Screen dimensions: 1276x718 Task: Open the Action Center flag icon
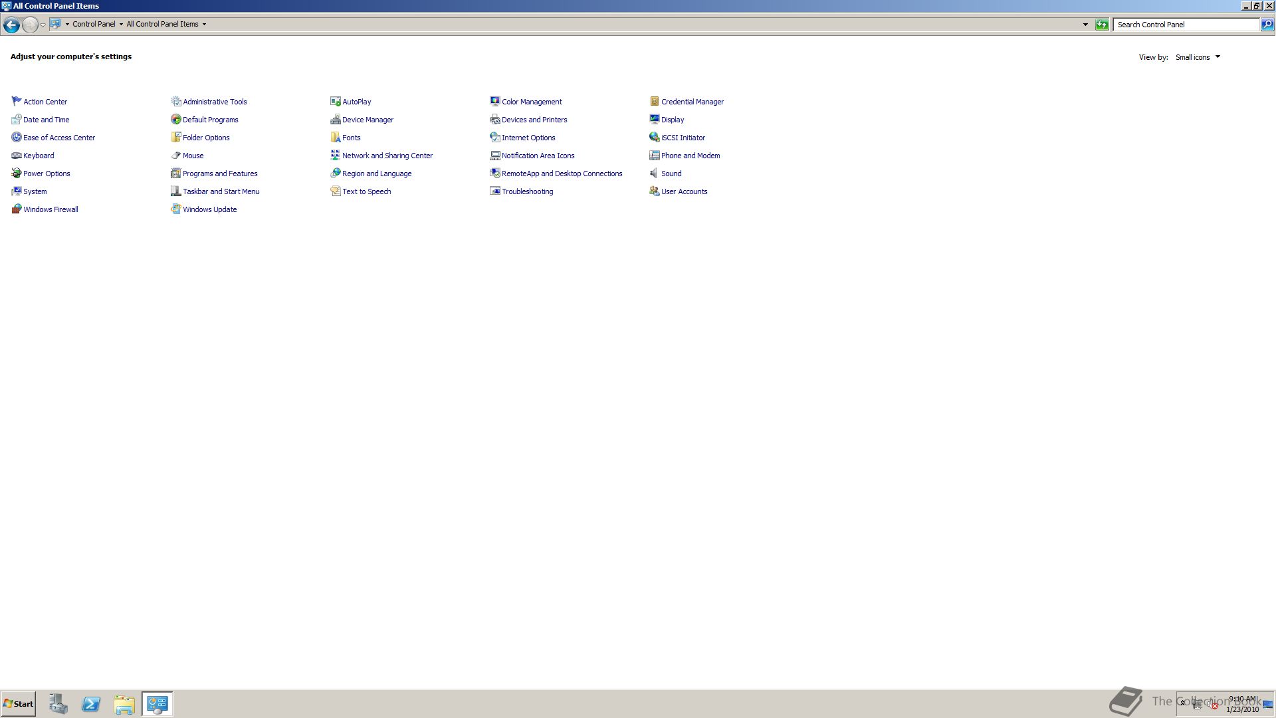[17, 101]
